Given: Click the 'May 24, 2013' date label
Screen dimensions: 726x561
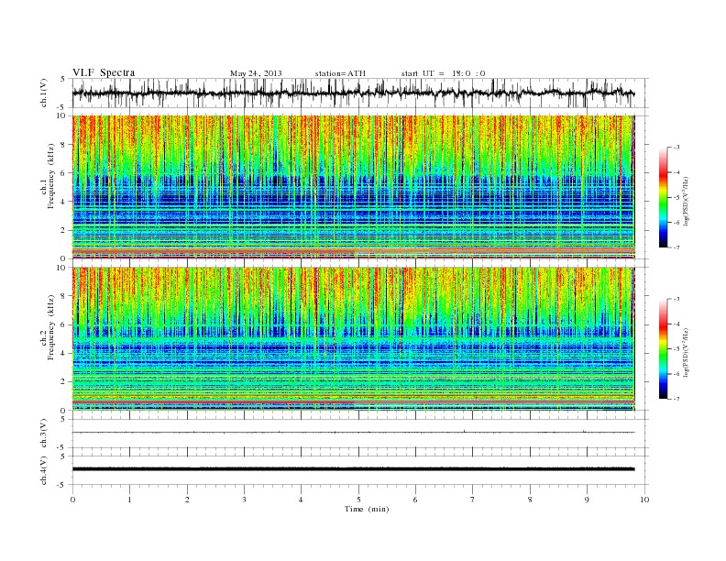Looking at the screenshot, I should tap(256, 73).
